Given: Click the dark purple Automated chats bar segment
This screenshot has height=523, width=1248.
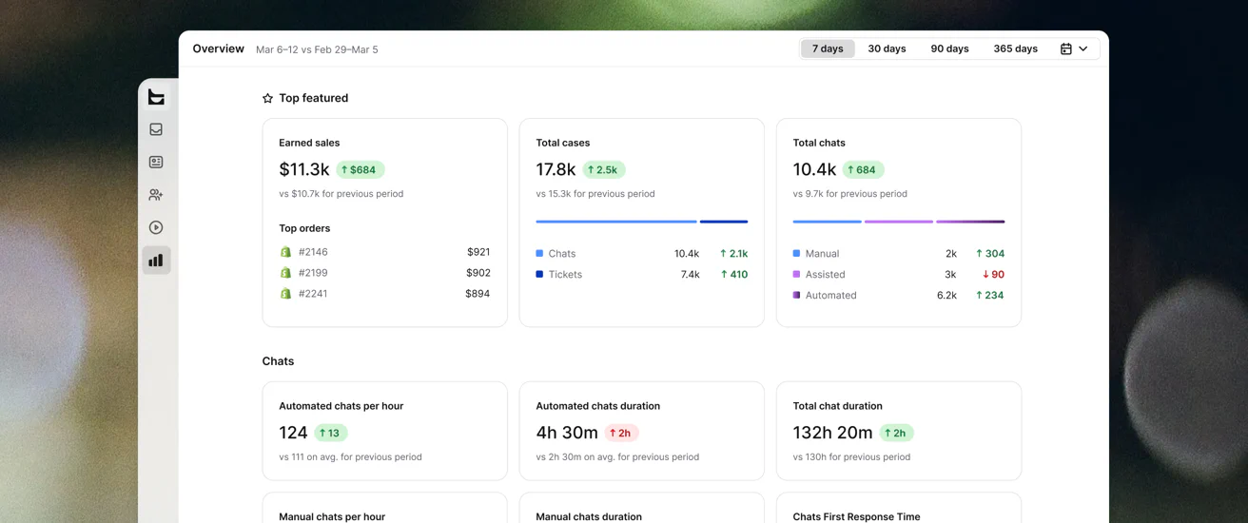Looking at the screenshot, I should point(970,222).
